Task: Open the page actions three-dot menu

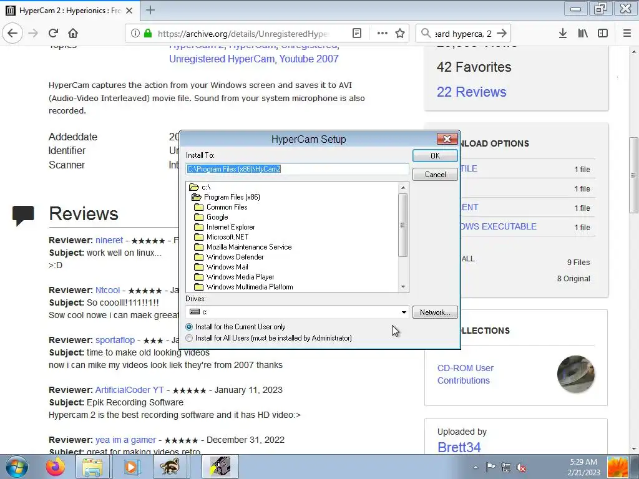Action: tap(383, 34)
